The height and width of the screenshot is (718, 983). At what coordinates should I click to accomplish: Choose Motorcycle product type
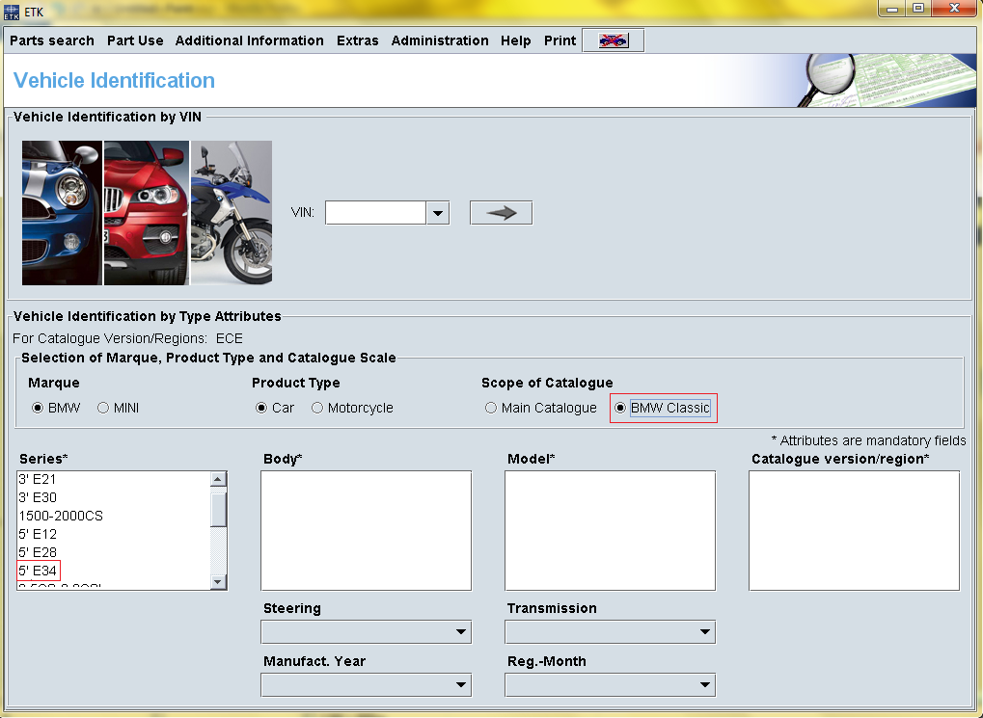(317, 408)
